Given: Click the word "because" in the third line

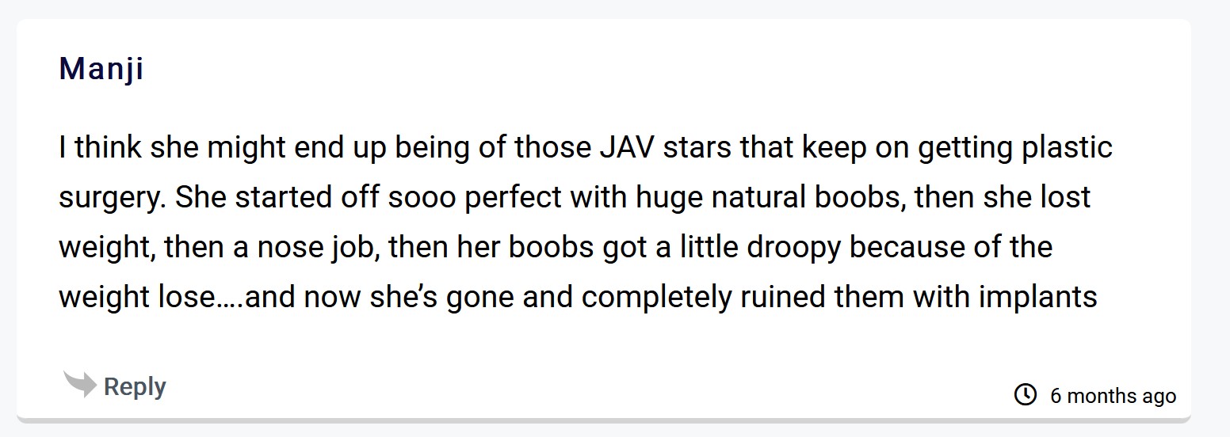Looking at the screenshot, I should 906,247.
